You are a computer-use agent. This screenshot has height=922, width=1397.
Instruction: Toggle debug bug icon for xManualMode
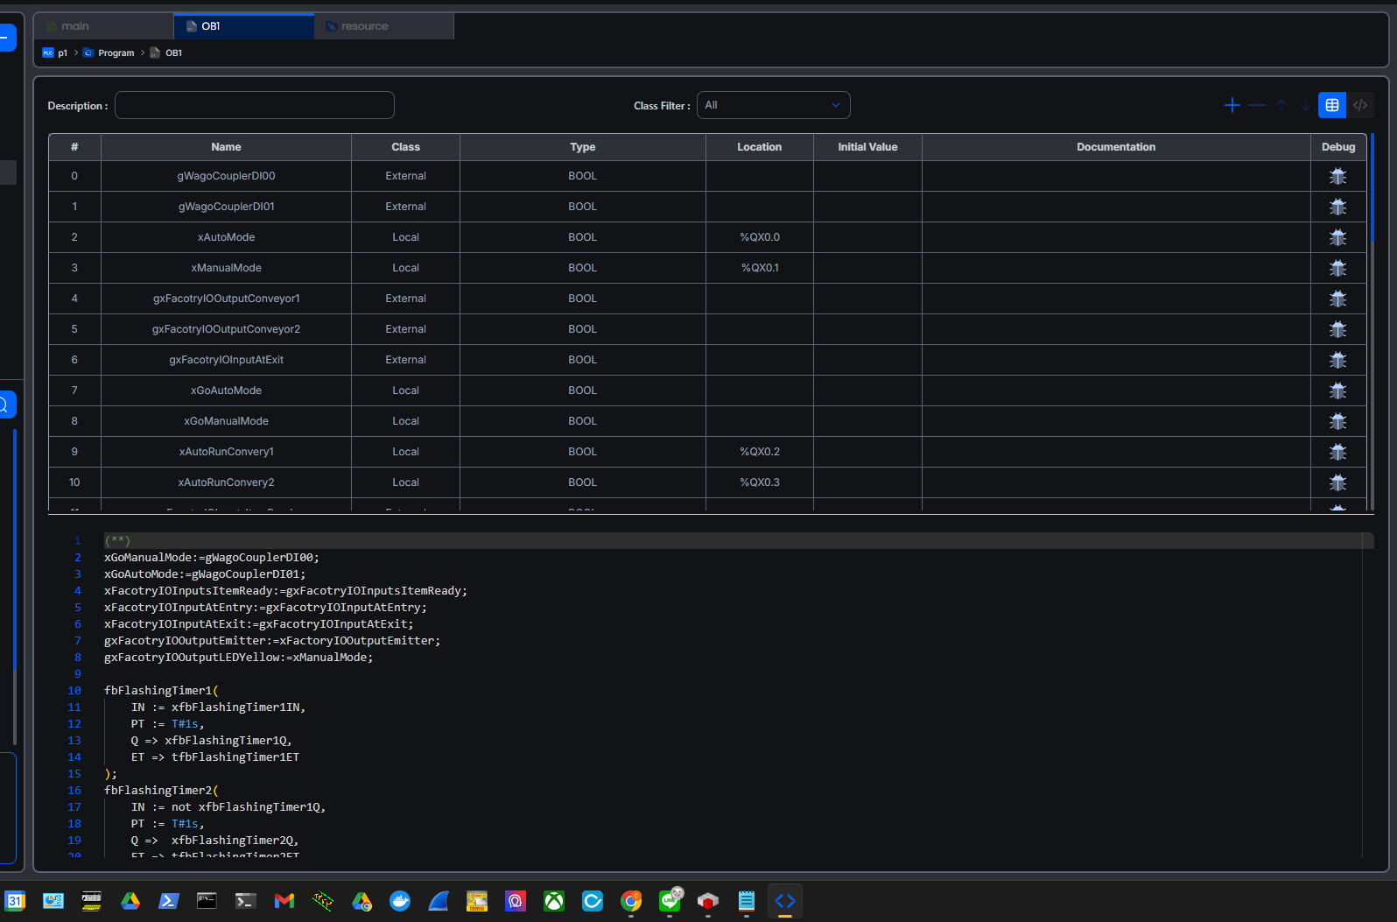click(1337, 268)
